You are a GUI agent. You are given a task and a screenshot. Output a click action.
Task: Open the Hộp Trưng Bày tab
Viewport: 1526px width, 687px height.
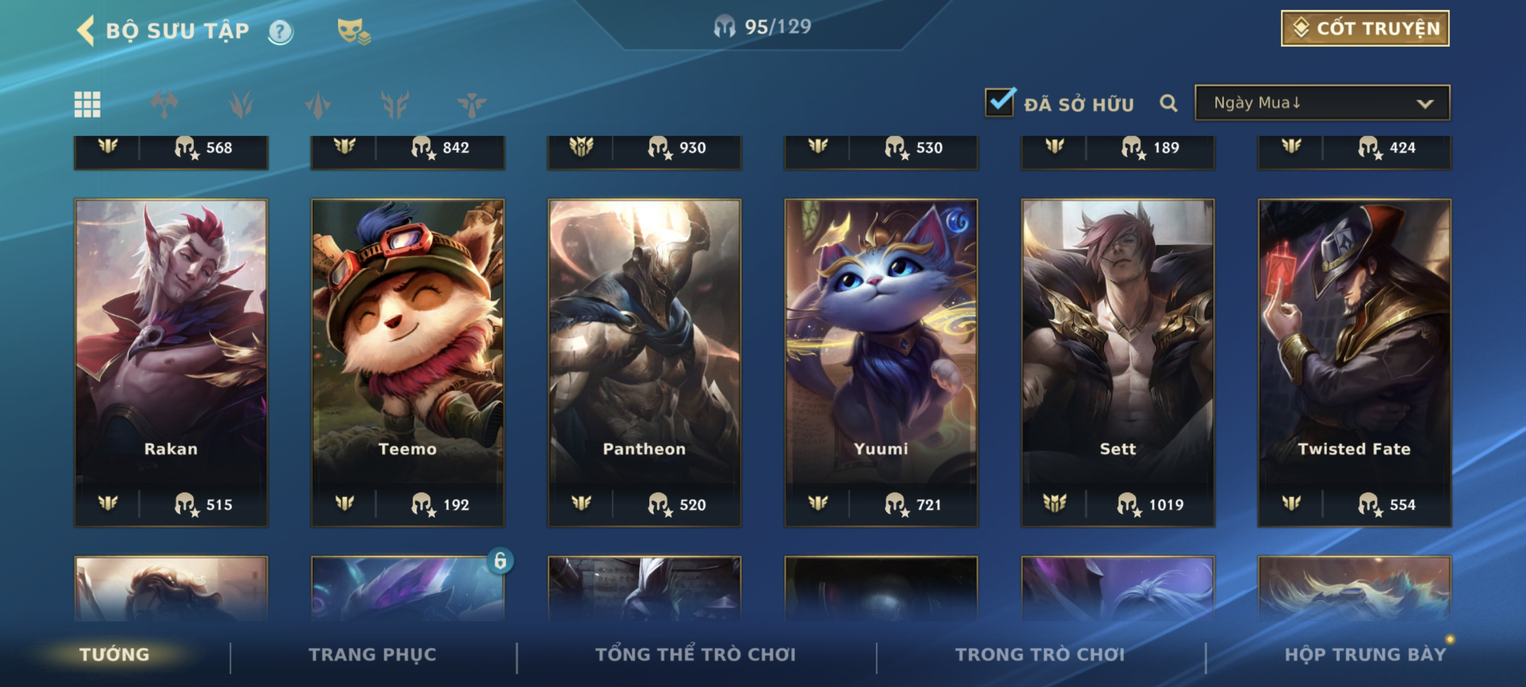(1365, 654)
